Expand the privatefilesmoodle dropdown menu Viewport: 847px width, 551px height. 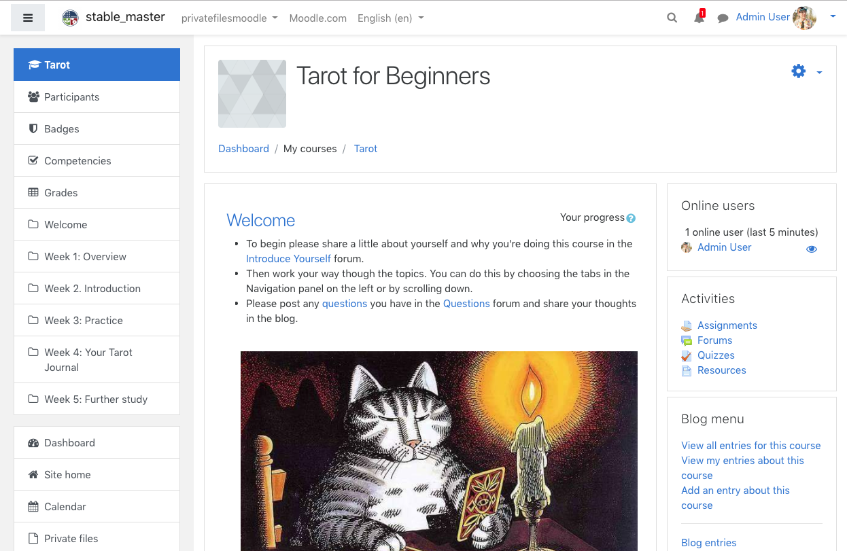click(x=229, y=18)
